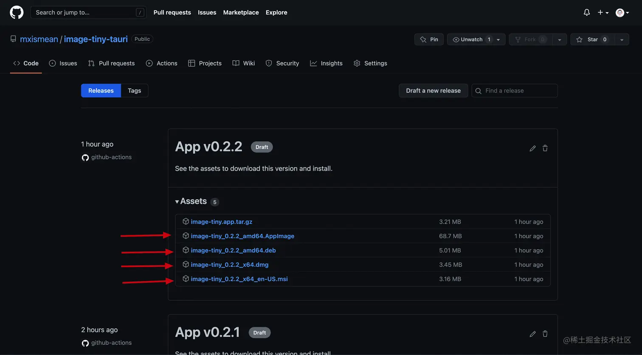The width and height of the screenshot is (642, 355).
Task: Focus the Find a release search field
Action: pyautogui.click(x=518, y=90)
